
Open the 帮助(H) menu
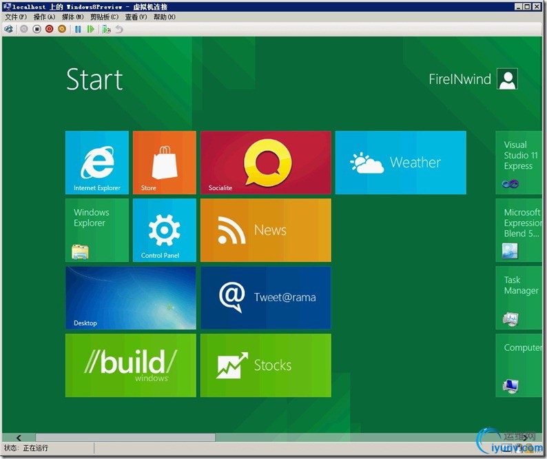165,17
